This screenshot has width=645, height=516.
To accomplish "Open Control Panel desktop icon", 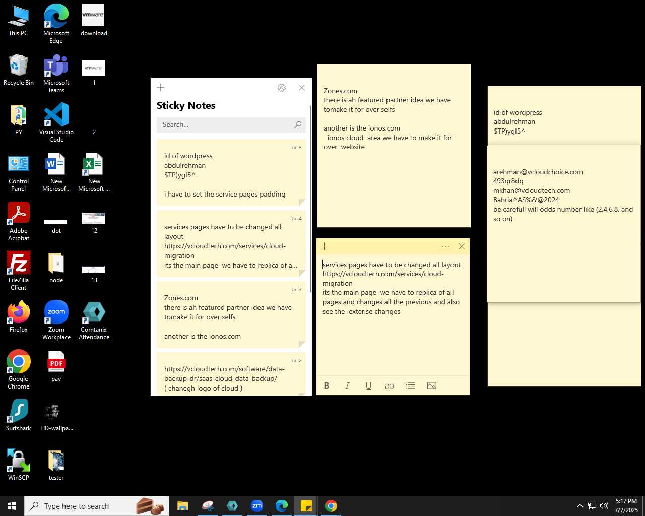I will pyautogui.click(x=19, y=172).
